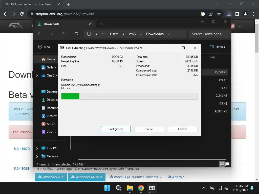Open Chrome profile icon
This screenshot has width=259, height=194.
click(x=245, y=14)
